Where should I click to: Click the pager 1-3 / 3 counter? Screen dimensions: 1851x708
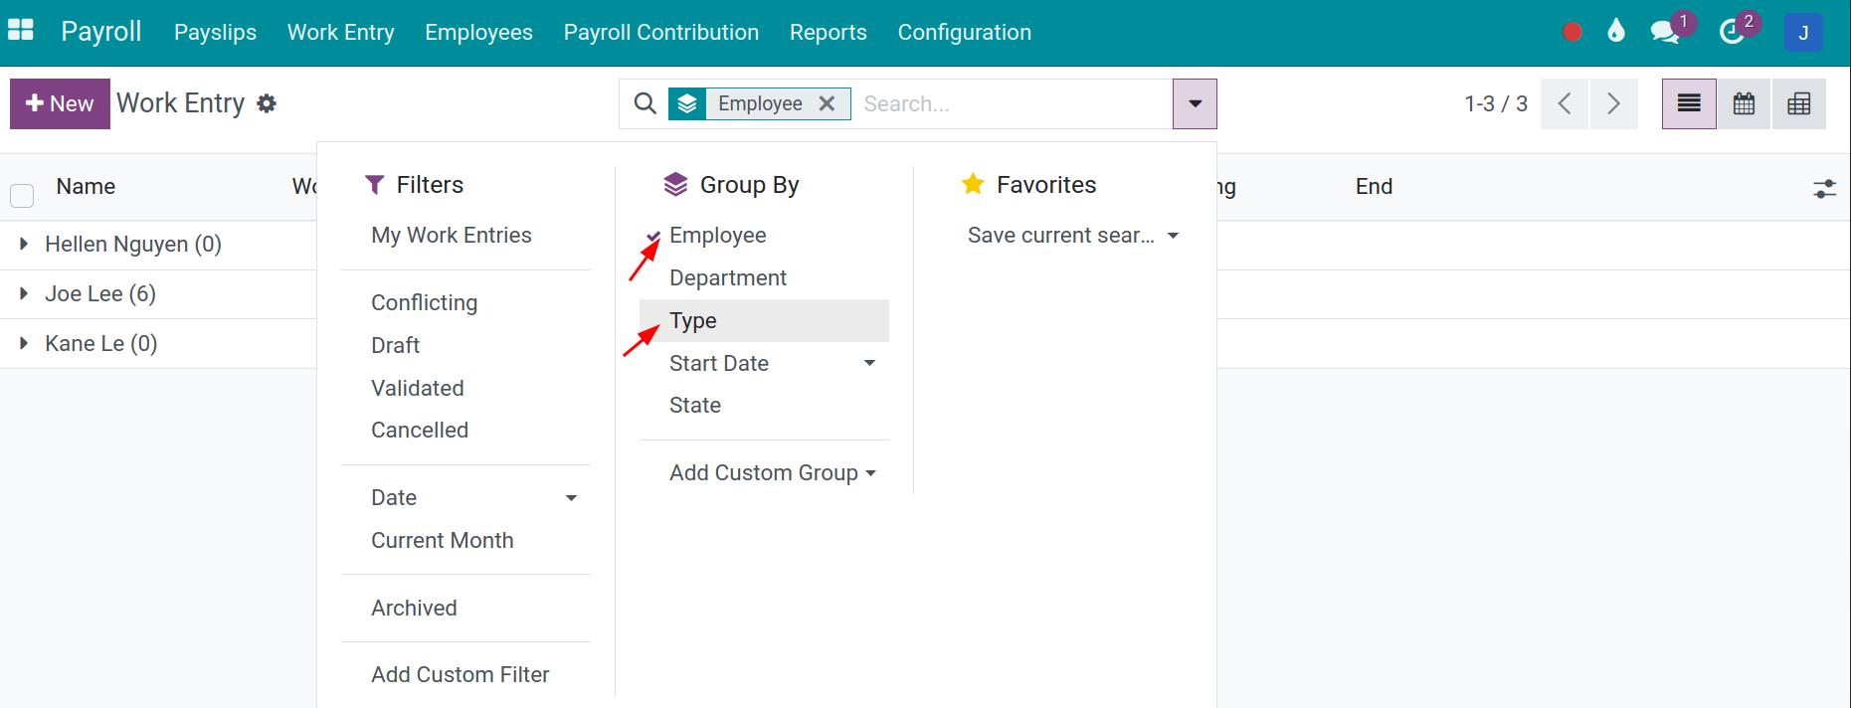point(1496,103)
